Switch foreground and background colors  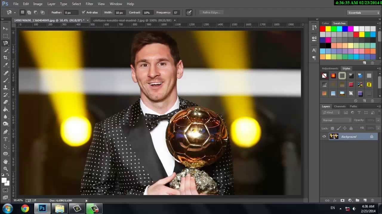point(8,175)
